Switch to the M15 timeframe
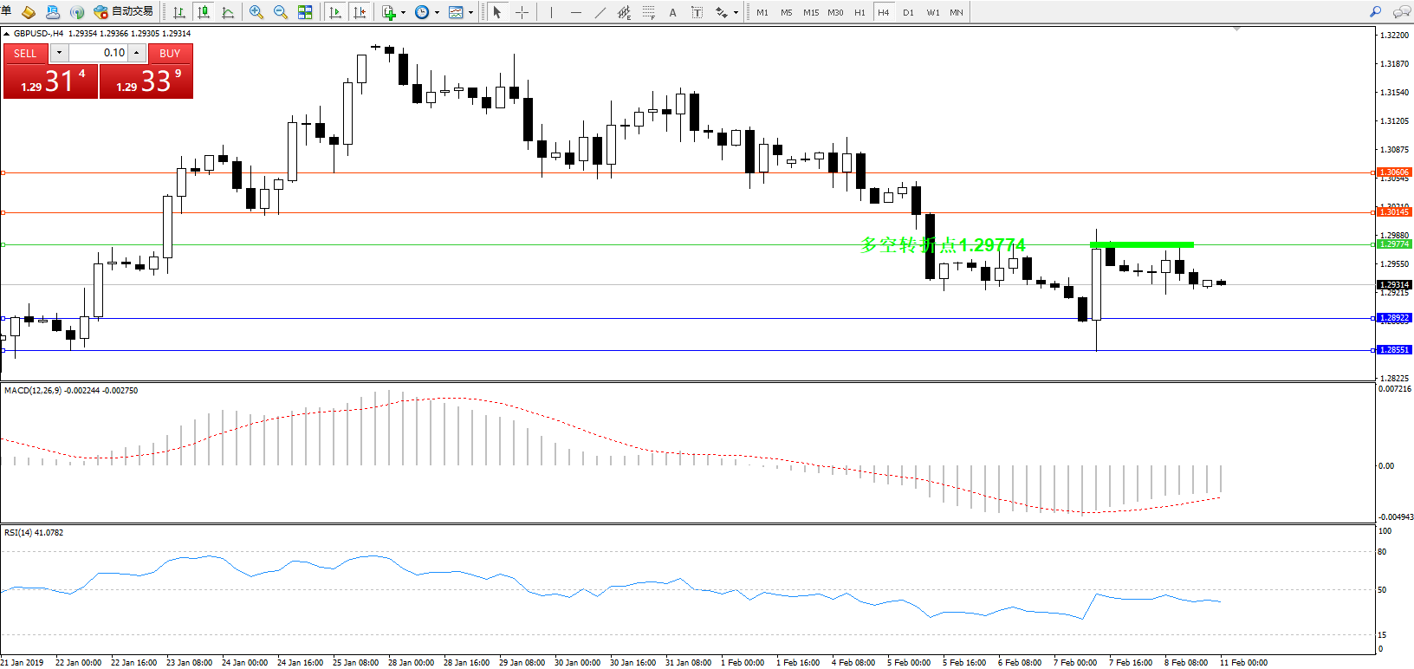 point(811,12)
